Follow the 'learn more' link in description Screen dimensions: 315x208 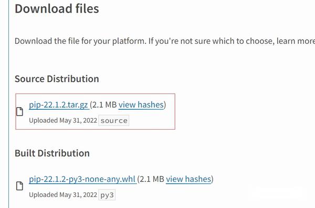(296, 41)
